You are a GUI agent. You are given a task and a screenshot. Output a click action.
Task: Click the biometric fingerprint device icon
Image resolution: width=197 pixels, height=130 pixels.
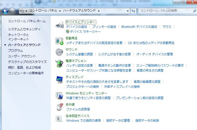59,119
